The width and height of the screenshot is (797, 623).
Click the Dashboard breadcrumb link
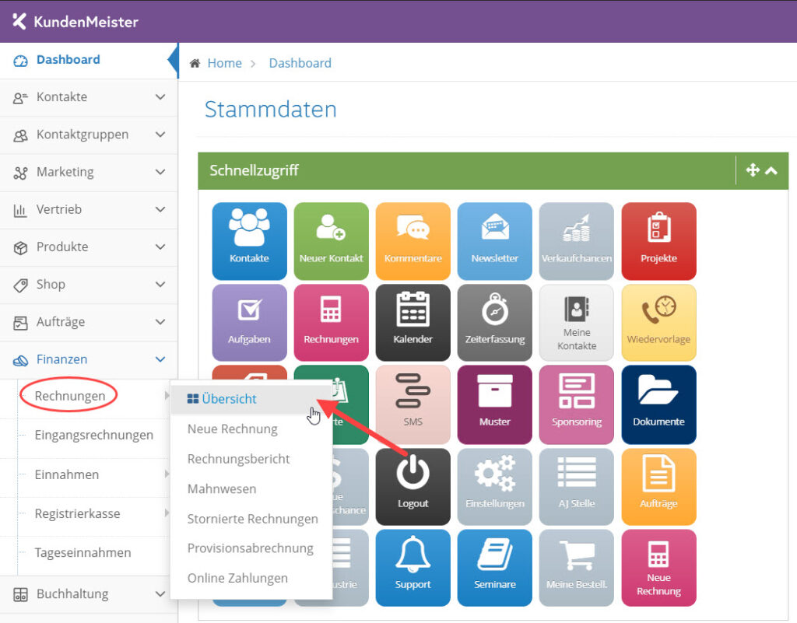click(300, 63)
